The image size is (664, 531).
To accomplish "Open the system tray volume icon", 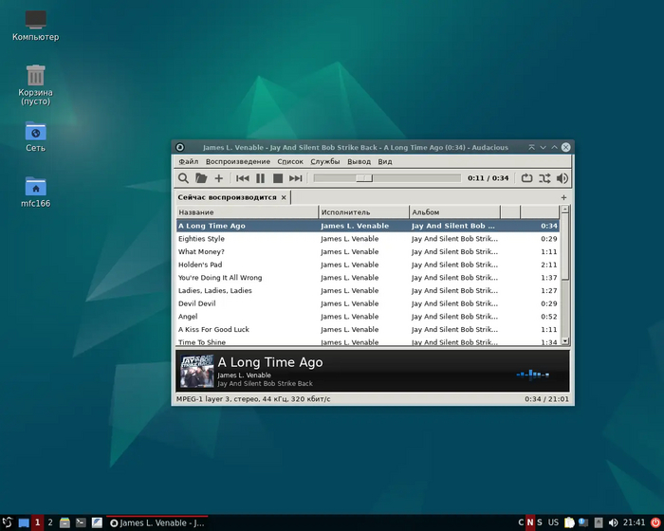I will pyautogui.click(x=613, y=522).
